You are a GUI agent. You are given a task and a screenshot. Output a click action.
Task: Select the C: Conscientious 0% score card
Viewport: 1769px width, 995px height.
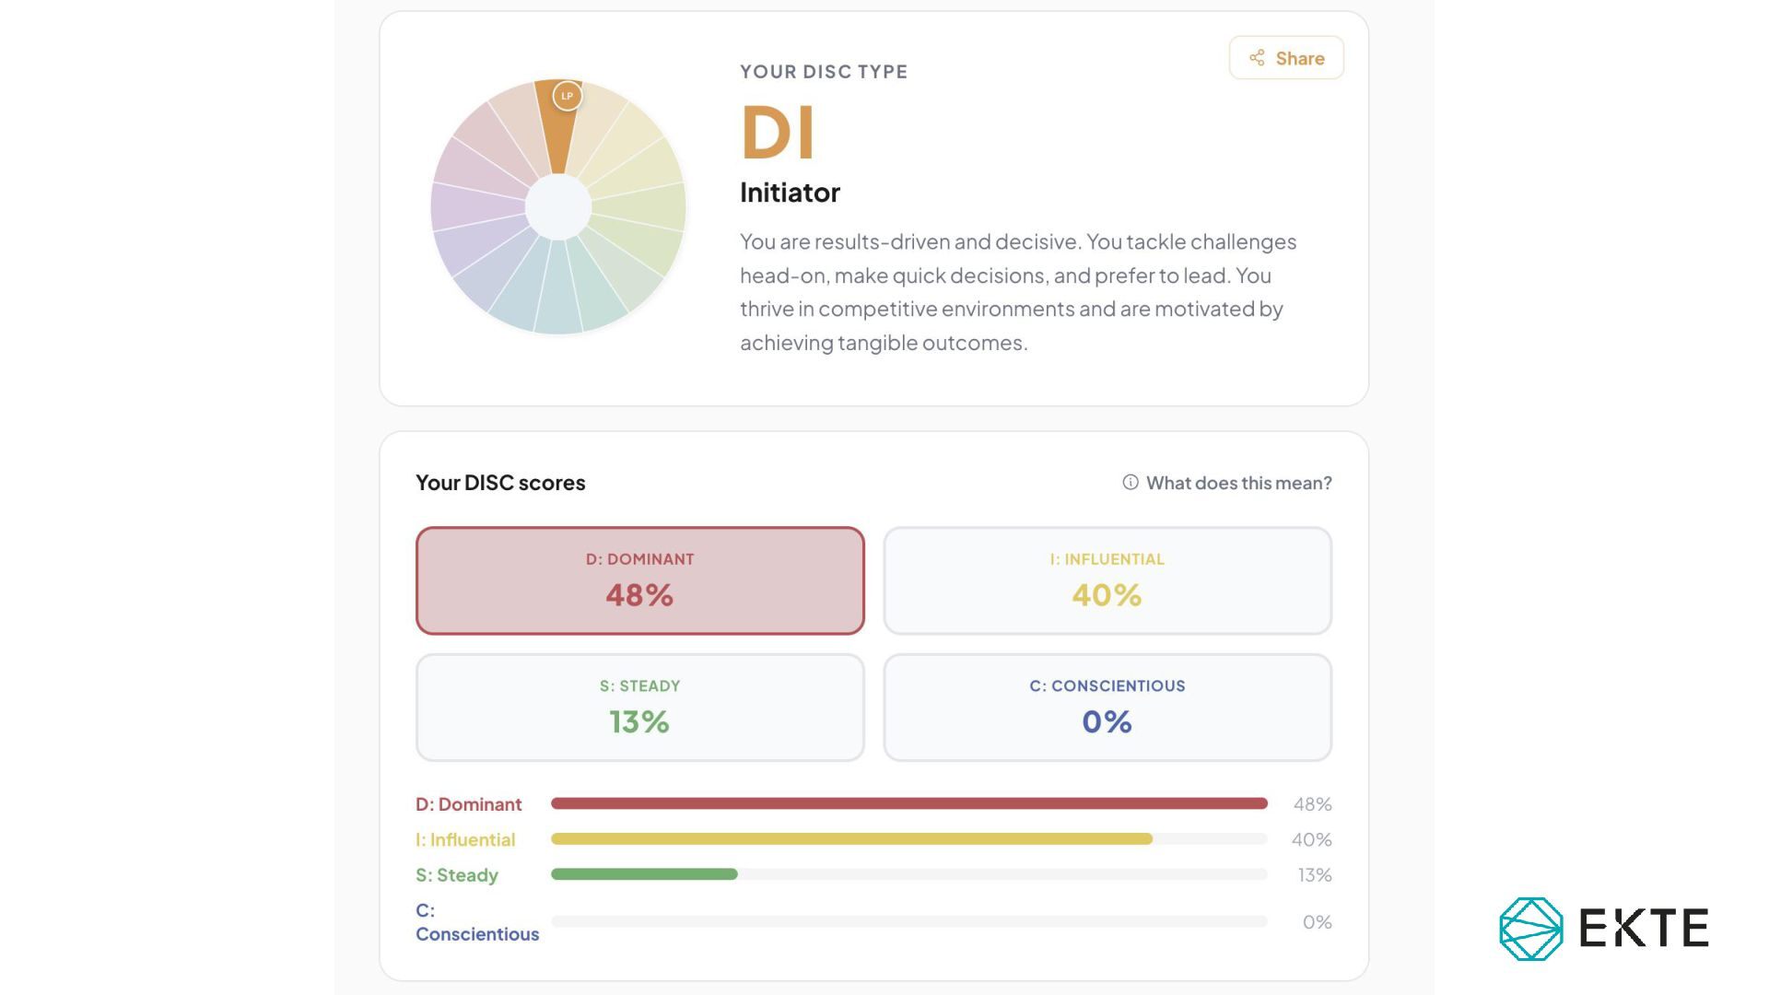1107,708
